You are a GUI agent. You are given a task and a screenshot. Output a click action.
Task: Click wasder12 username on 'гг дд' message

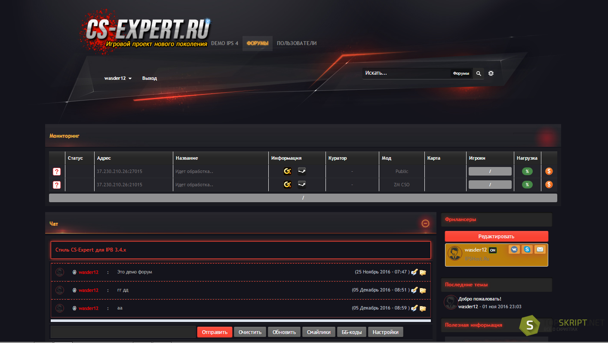89,291
